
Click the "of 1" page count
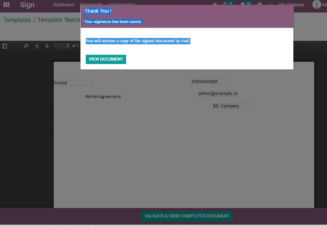tap(75, 46)
